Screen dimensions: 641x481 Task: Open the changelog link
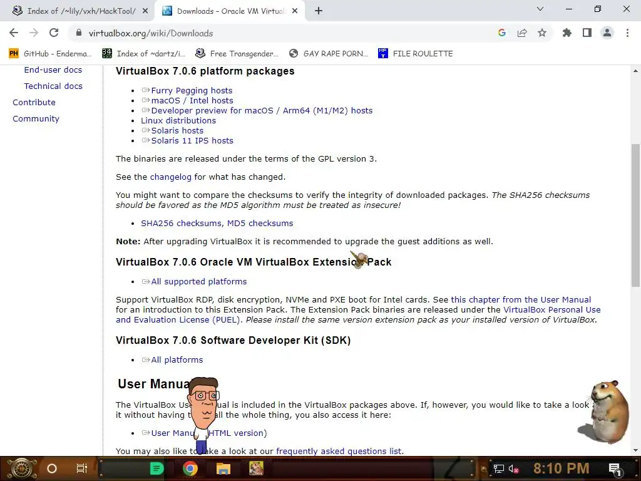tap(170, 177)
